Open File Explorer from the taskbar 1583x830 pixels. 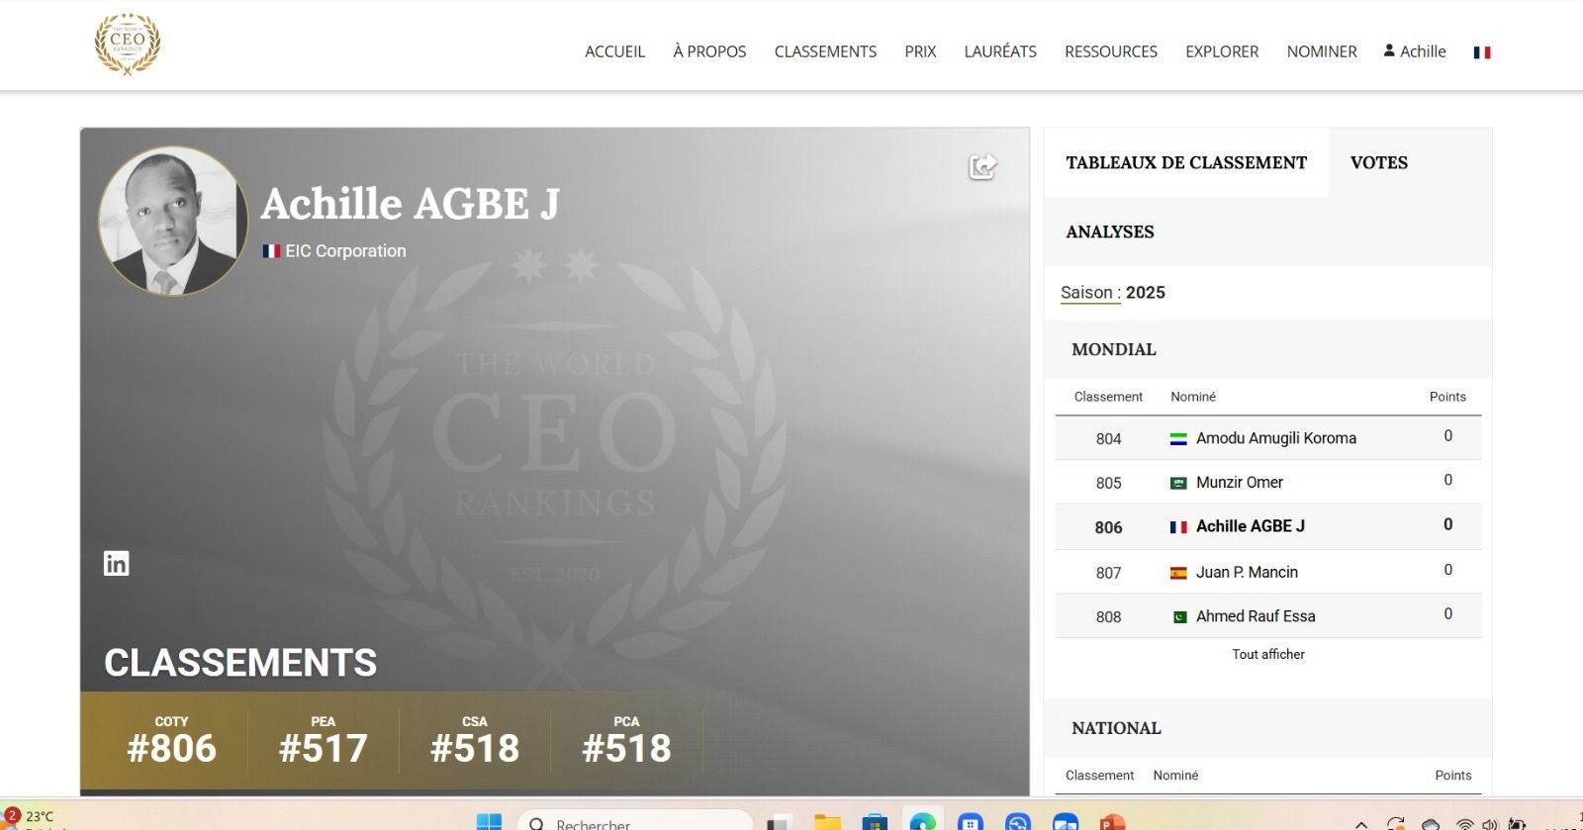tap(827, 821)
